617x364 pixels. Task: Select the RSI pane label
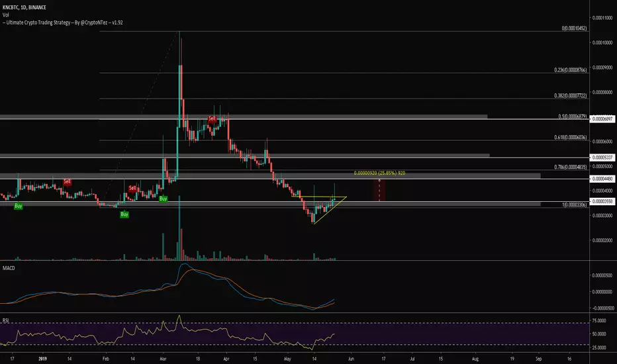(5, 320)
